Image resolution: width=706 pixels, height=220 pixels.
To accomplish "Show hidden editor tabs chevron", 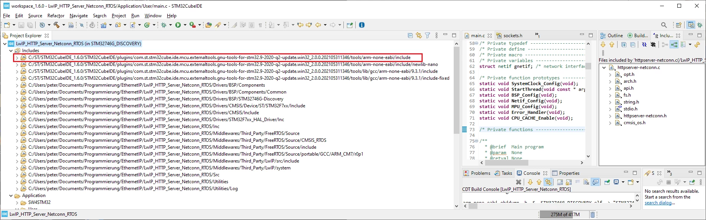I will point(538,35).
